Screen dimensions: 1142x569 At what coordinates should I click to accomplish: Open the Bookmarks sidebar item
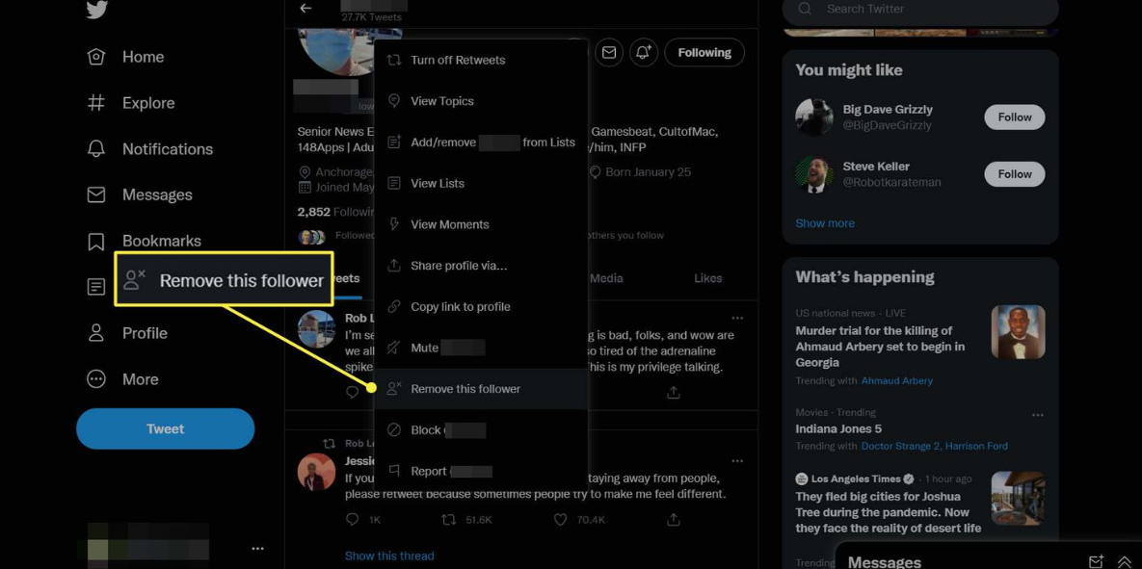(161, 241)
